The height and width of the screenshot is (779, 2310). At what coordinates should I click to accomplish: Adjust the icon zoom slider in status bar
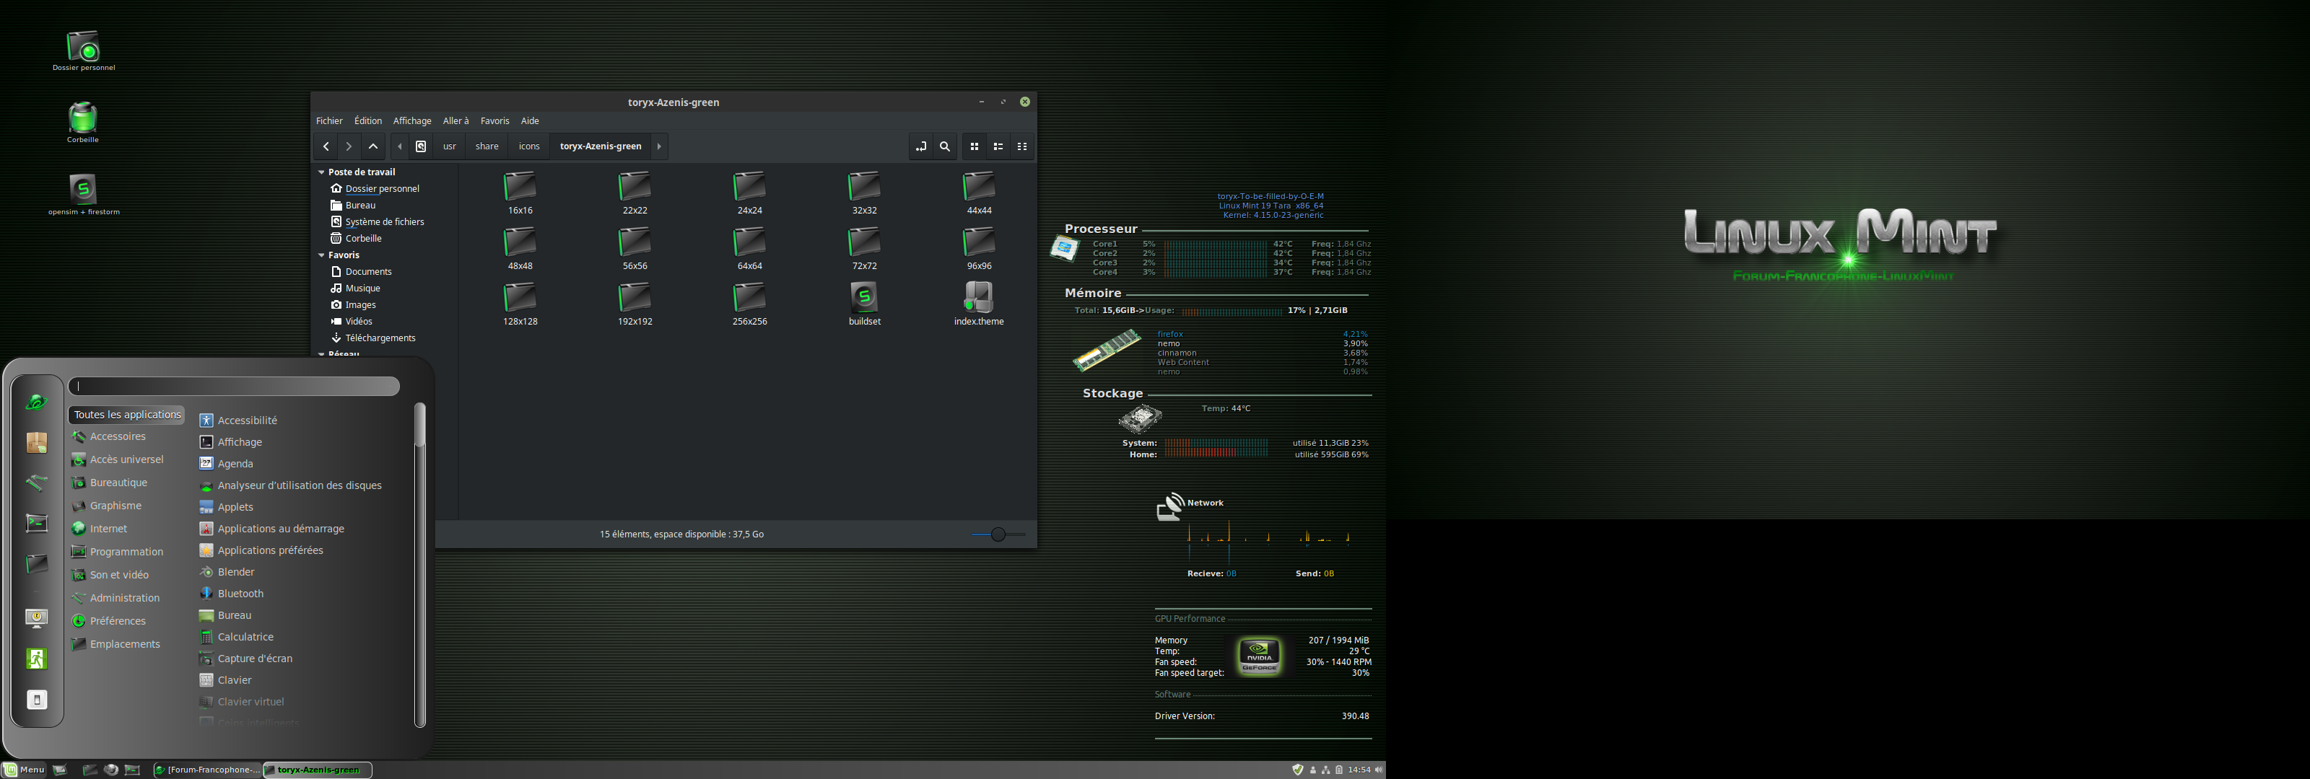[x=998, y=534]
